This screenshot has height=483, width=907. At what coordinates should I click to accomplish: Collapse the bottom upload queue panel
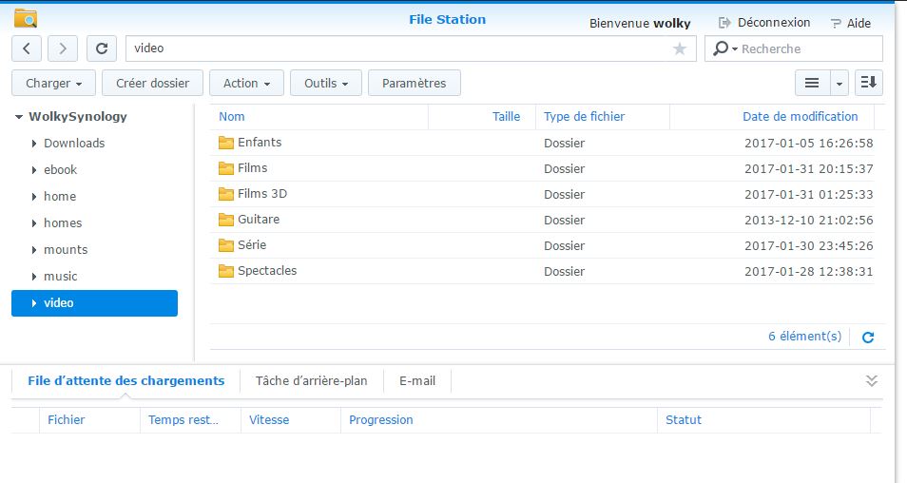coord(872,380)
